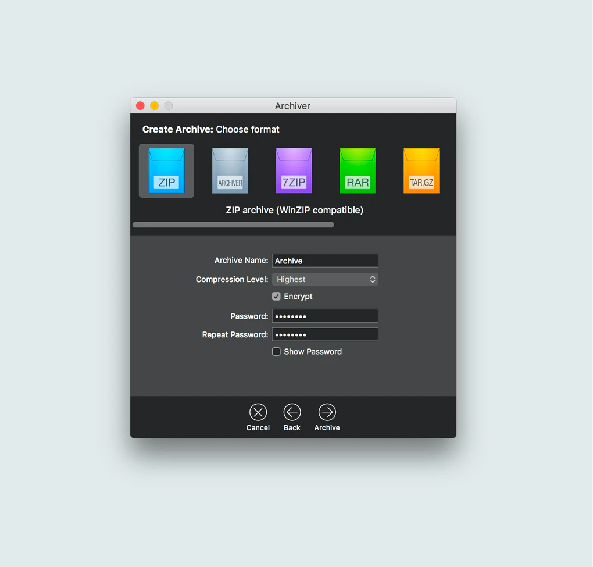Pick the purple 7ZIP format icon
593x567 pixels.
click(x=294, y=170)
